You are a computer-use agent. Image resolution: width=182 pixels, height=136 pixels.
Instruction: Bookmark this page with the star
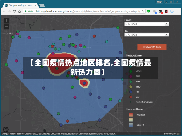[143, 11]
